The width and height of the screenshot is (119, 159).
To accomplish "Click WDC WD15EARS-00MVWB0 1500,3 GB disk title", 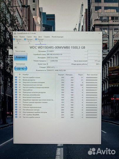I will pyautogui.click(x=57, y=47).
